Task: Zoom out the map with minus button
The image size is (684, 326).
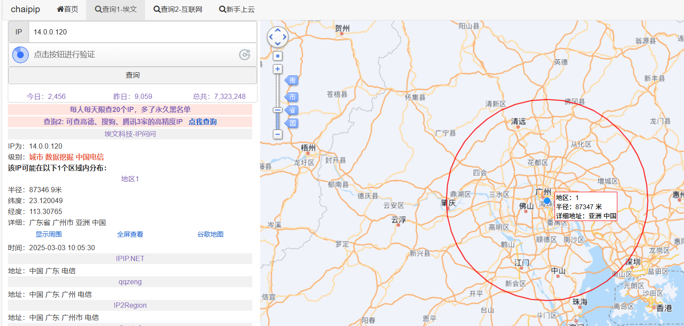Action: click(x=278, y=134)
